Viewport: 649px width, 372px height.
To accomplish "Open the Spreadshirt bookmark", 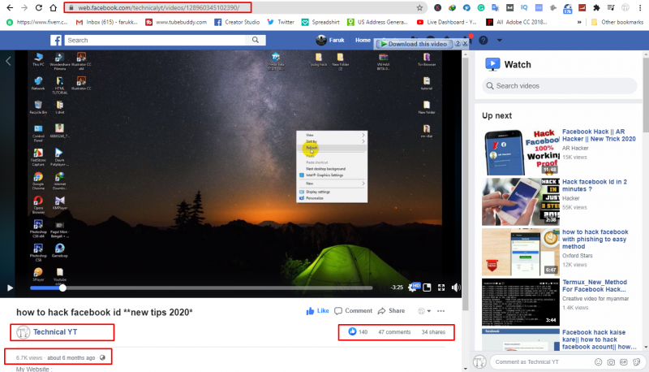I will pyautogui.click(x=320, y=22).
